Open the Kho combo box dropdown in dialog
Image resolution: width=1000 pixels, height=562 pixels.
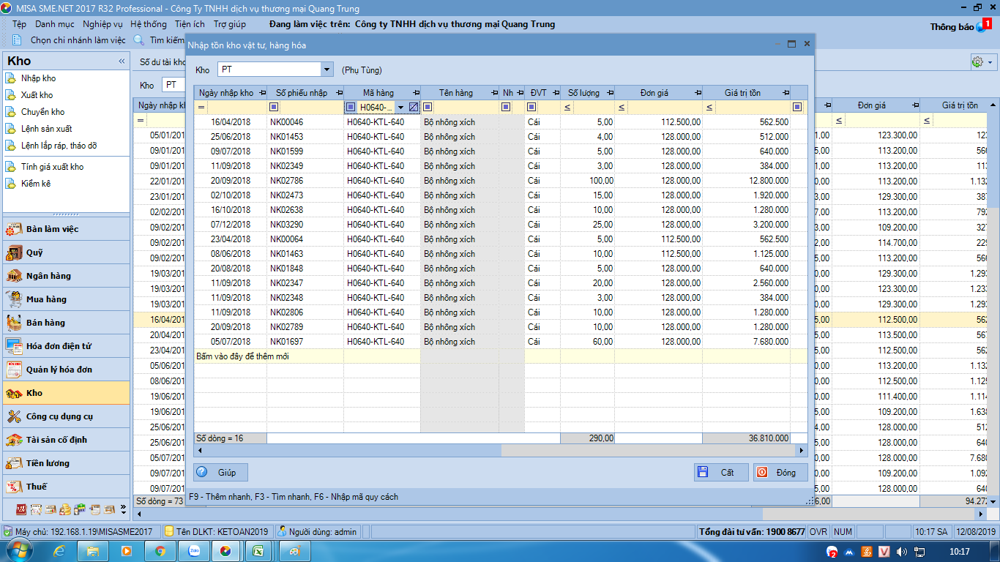tap(327, 70)
